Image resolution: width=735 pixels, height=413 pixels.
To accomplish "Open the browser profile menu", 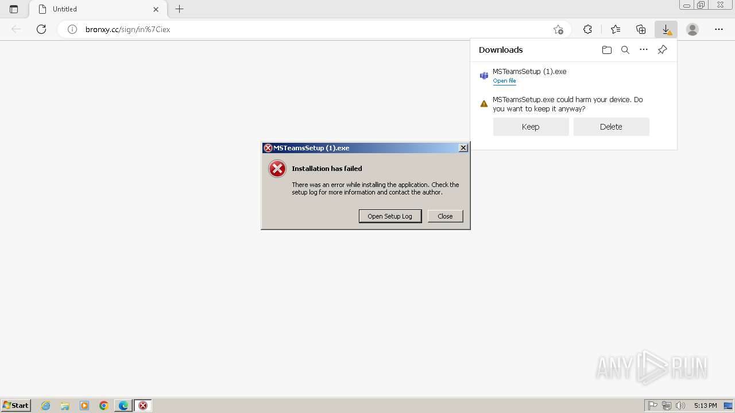I will (693, 29).
